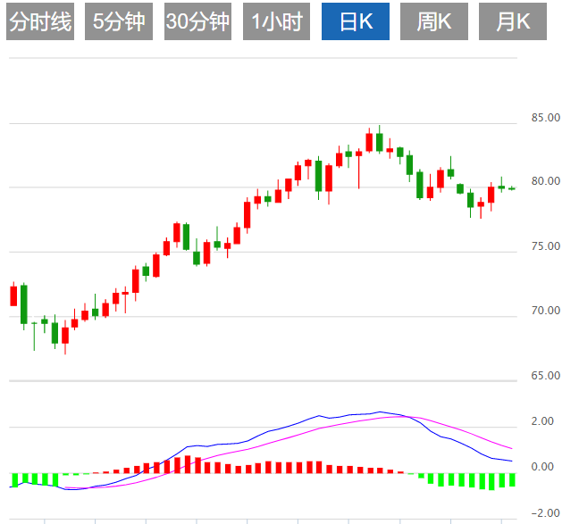Screen dimensions: 579x524
Task: Select the 75.00 price axis label
Action: 545,246
